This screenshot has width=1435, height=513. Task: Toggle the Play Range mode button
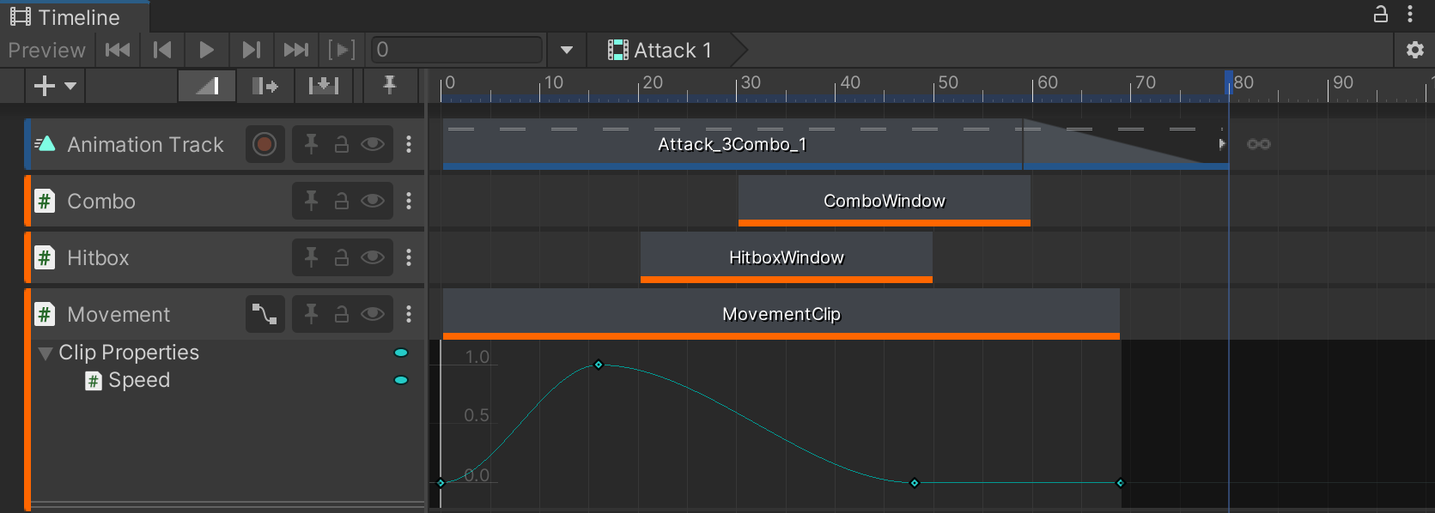(x=341, y=51)
